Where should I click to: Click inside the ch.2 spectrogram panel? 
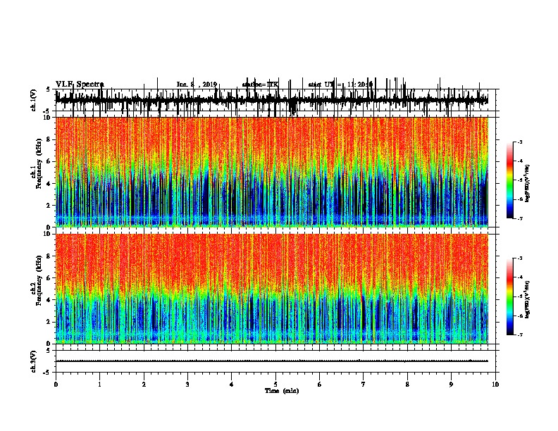click(271, 289)
